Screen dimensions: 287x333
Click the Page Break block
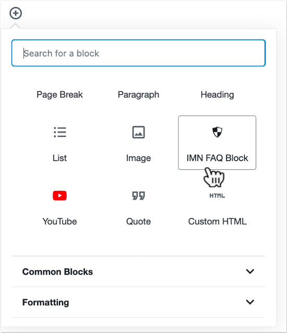pyautogui.click(x=59, y=95)
